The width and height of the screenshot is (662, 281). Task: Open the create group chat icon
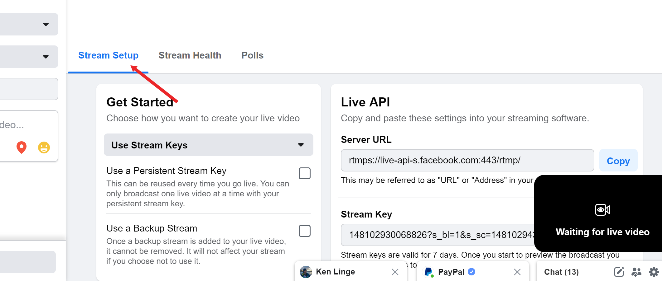pyautogui.click(x=636, y=272)
